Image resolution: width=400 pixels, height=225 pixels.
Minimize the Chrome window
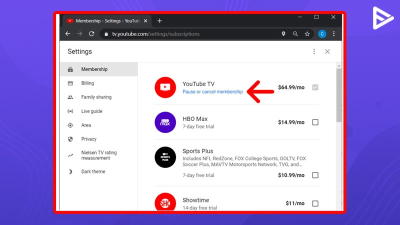point(299,17)
